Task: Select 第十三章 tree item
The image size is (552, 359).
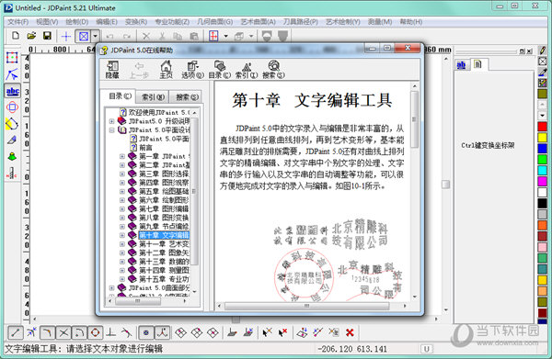Action: tap(164, 262)
